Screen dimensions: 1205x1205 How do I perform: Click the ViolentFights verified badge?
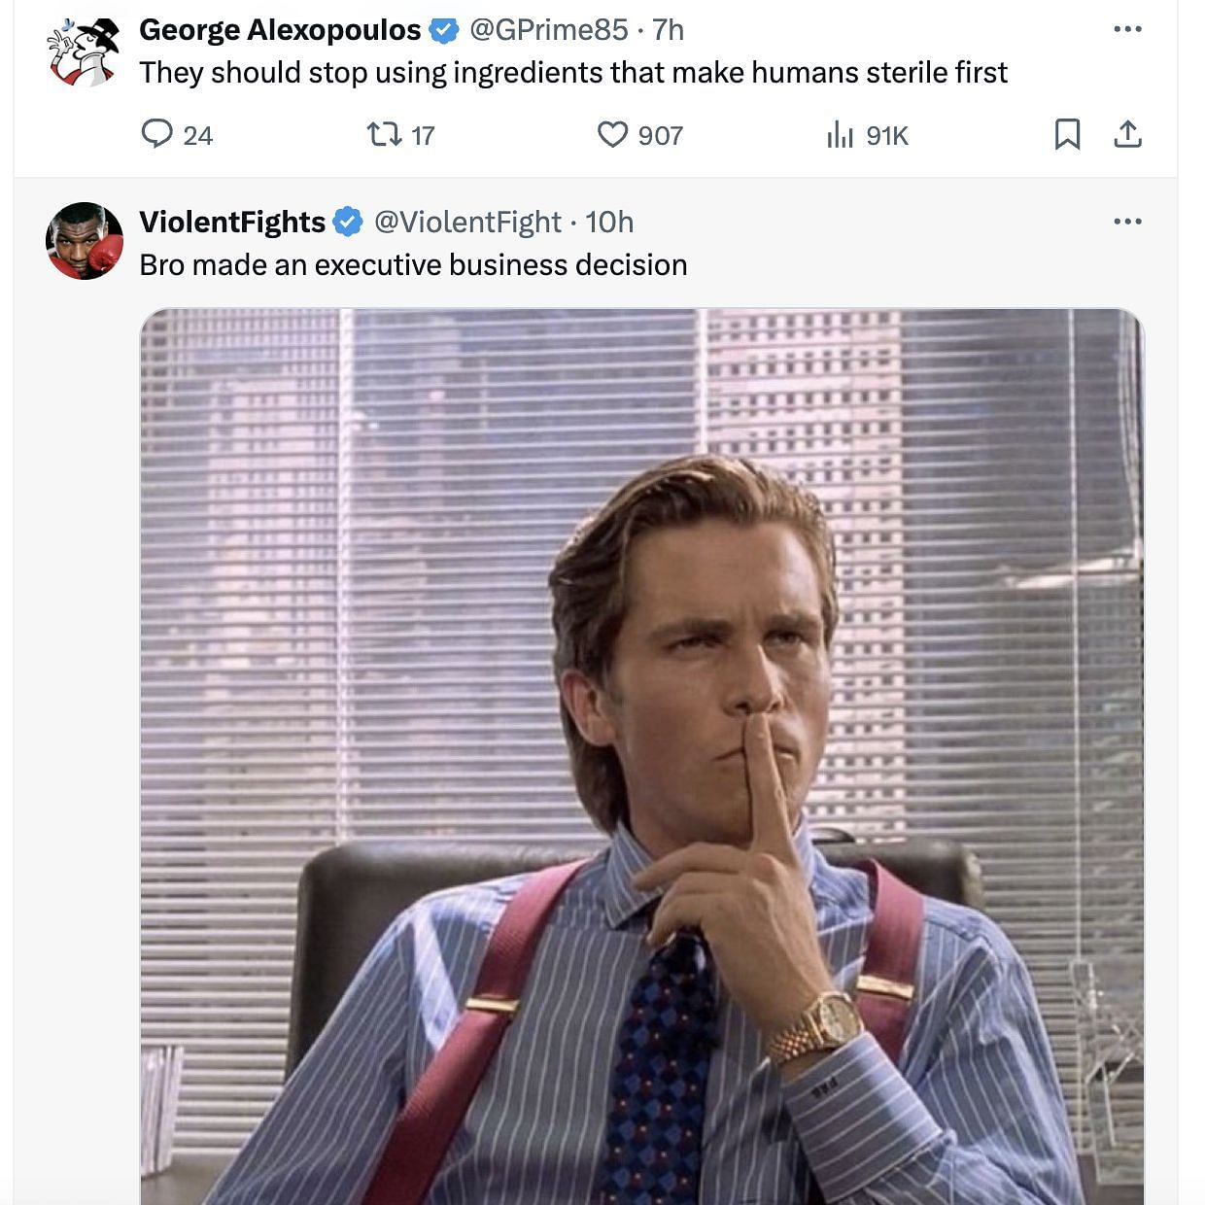tap(348, 223)
